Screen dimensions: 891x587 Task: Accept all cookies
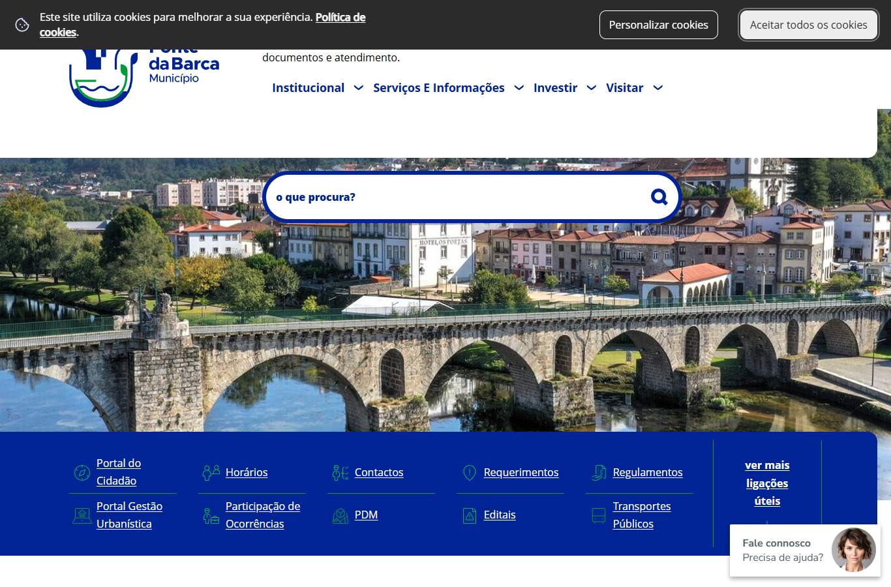point(808,25)
